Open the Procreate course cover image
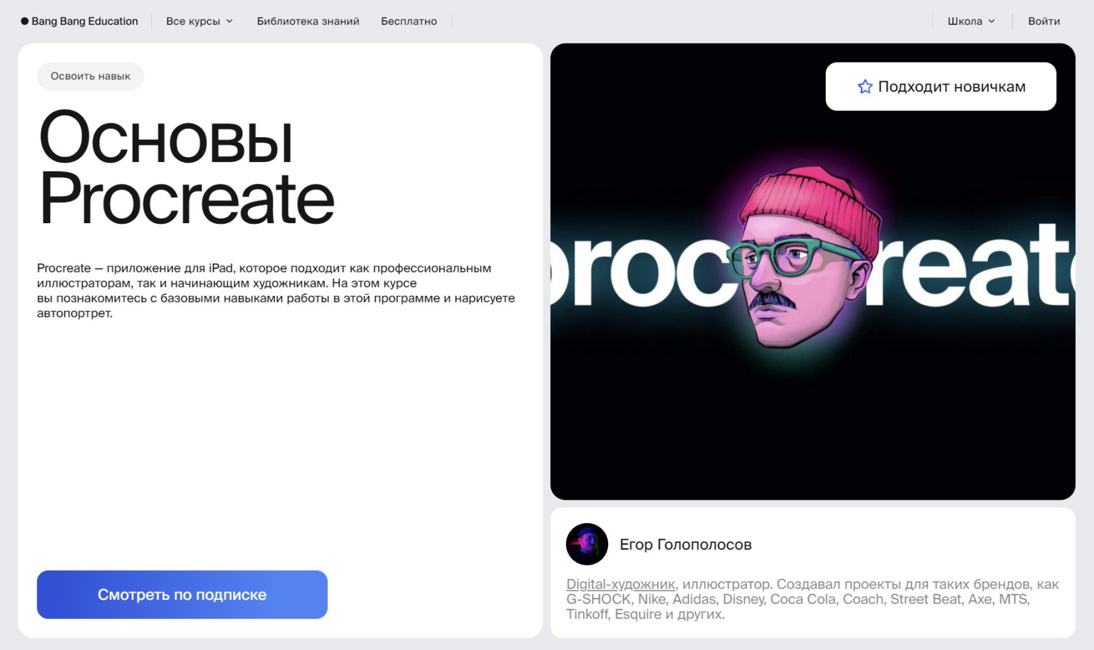Screen dimensions: 1094x650 point(813,271)
